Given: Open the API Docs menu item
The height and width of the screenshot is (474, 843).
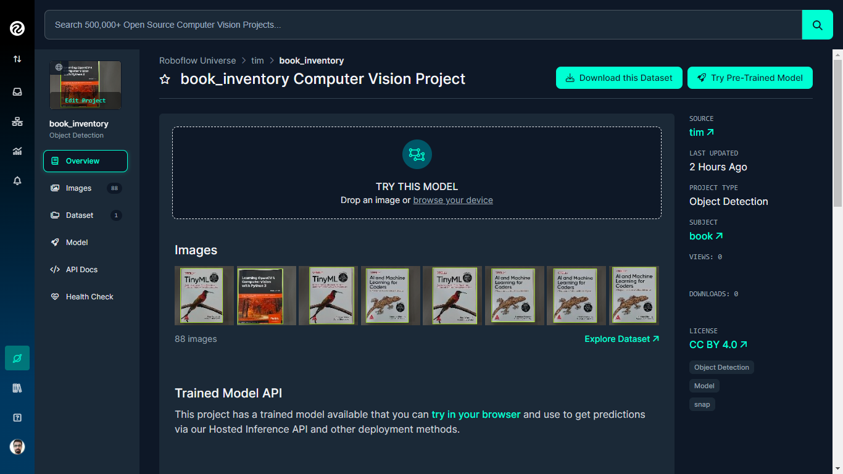Looking at the screenshot, I should point(85,270).
